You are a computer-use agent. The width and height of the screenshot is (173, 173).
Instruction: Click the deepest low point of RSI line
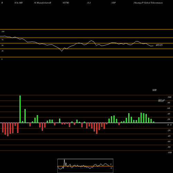[62, 51]
